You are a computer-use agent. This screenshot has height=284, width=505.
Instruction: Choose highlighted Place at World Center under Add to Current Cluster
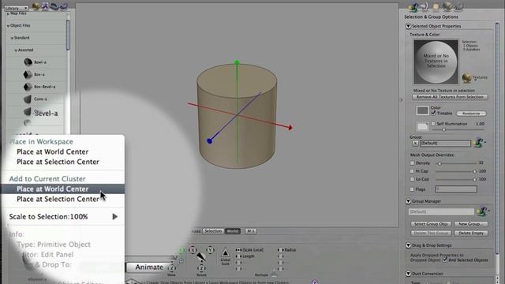click(63, 189)
